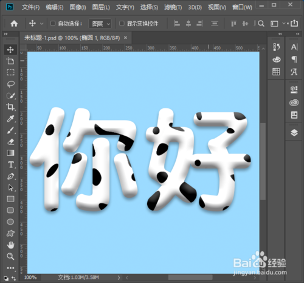Select the Path Selection tool
Screen dimensions: 304x283
click(x=10, y=187)
